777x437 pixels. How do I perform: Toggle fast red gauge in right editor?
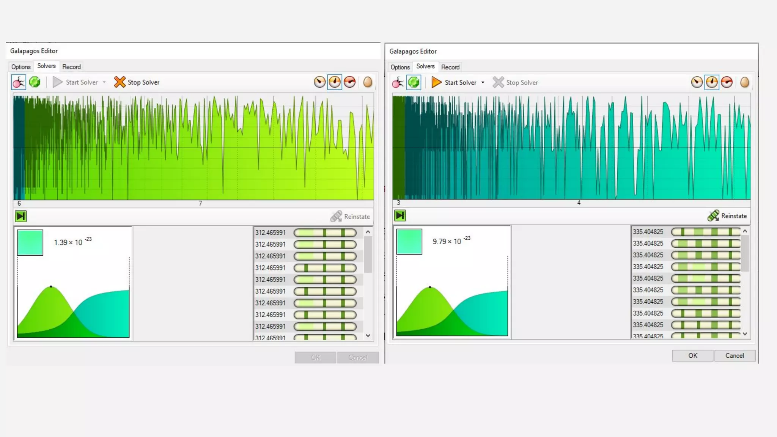coord(727,82)
